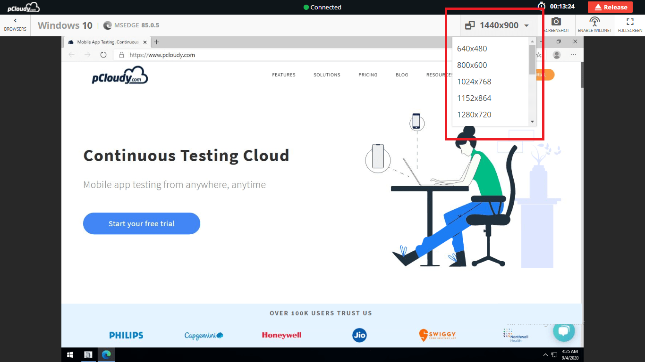Open the chat widget bubble

coord(564,331)
